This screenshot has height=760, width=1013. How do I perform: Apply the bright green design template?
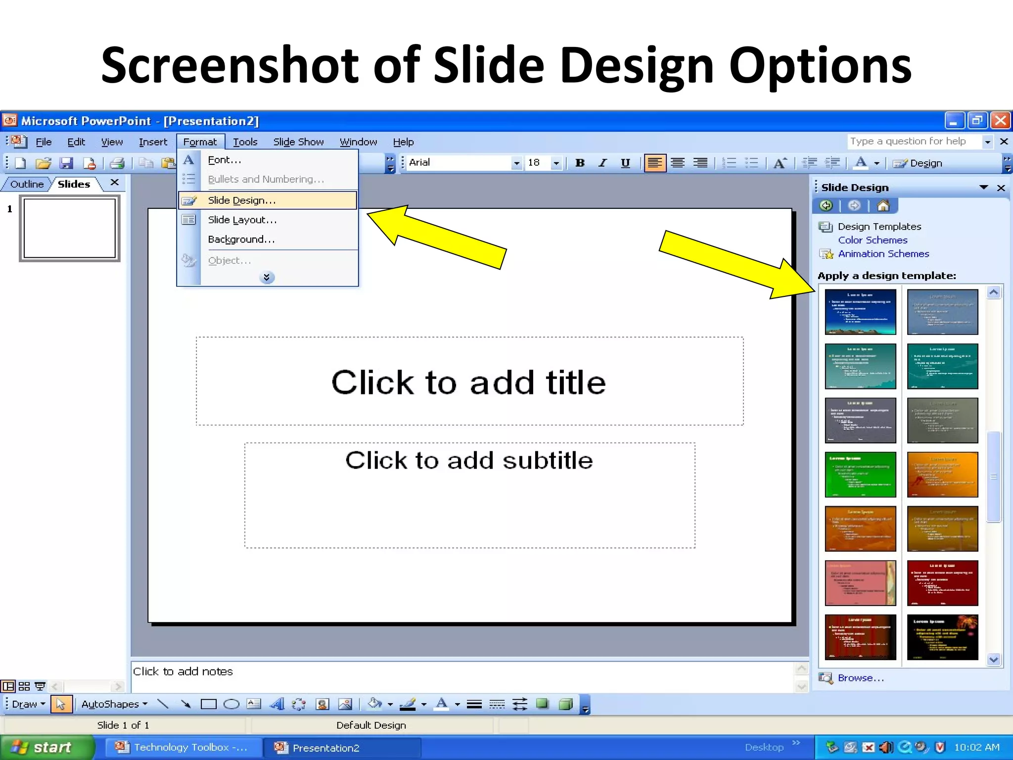pyautogui.click(x=860, y=475)
